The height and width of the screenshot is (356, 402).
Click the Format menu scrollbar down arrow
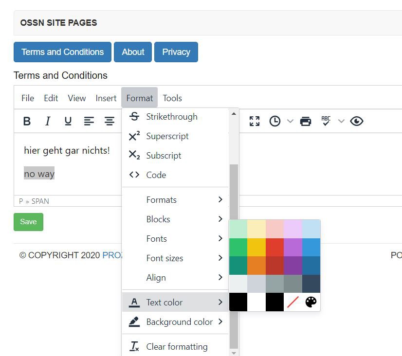tap(234, 353)
